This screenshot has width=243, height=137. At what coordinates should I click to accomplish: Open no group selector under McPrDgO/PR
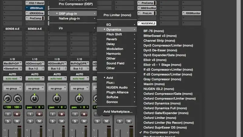[x=80, y=88]
